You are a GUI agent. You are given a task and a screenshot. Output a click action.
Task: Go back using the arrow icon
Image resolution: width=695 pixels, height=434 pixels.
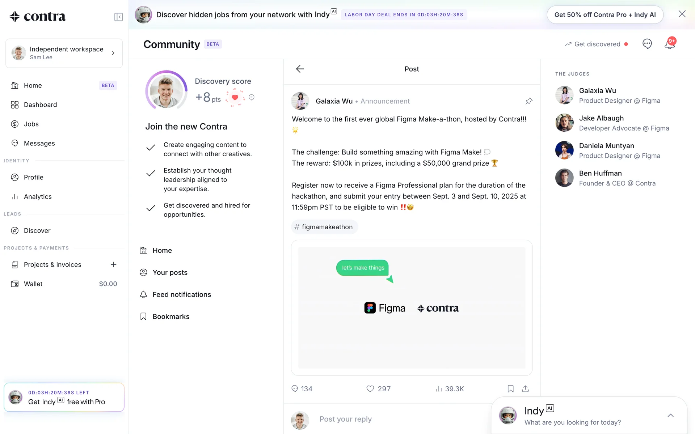(x=300, y=69)
